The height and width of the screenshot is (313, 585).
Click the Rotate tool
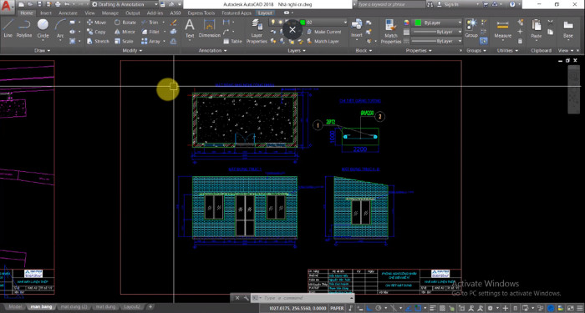coord(125,23)
